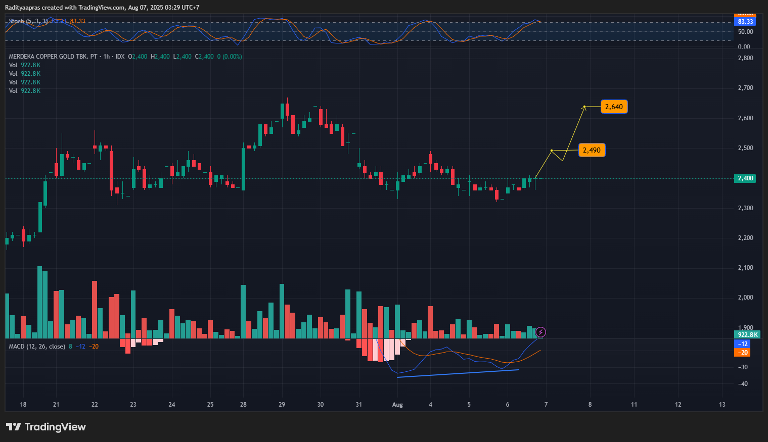768x442 pixels.
Task: Select the MERDEKA COPPER GOLD TBK symbol name
Action: click(x=51, y=57)
